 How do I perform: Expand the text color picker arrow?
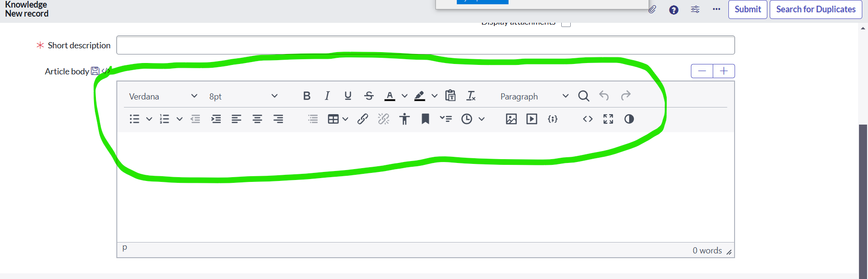[405, 96]
